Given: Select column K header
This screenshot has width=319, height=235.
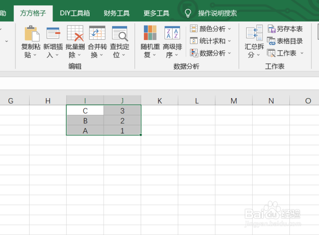Looking at the screenshot, I should 160,101.
